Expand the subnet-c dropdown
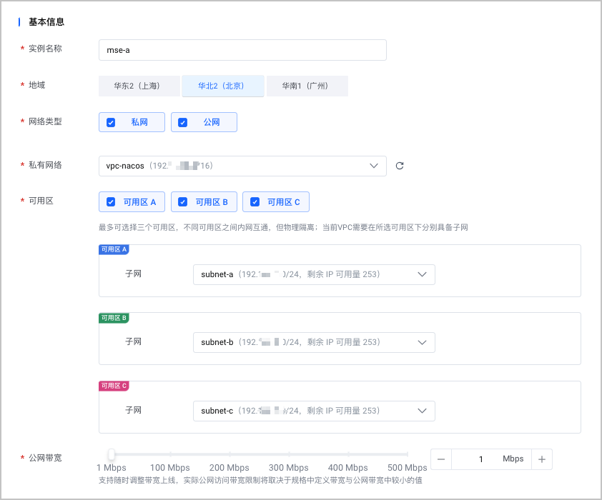The width and height of the screenshot is (602, 500). [314, 411]
